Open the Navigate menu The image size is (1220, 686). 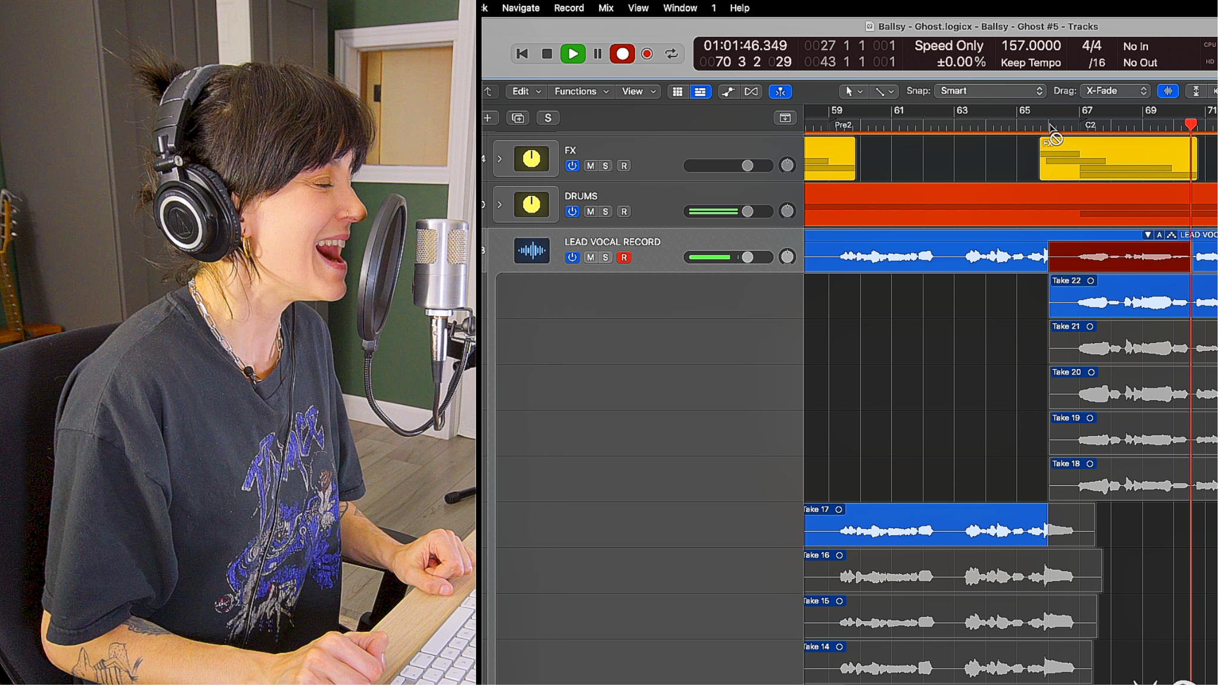519,8
